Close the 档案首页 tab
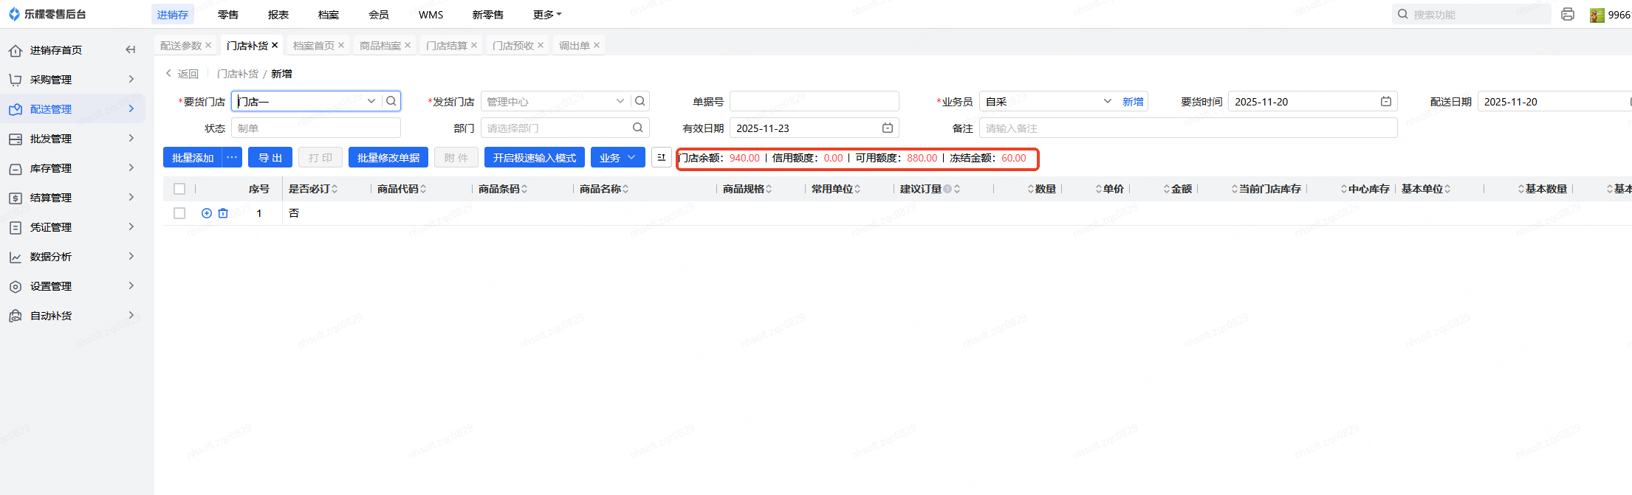Viewport: 1632px width, 495px height. pyautogui.click(x=341, y=45)
